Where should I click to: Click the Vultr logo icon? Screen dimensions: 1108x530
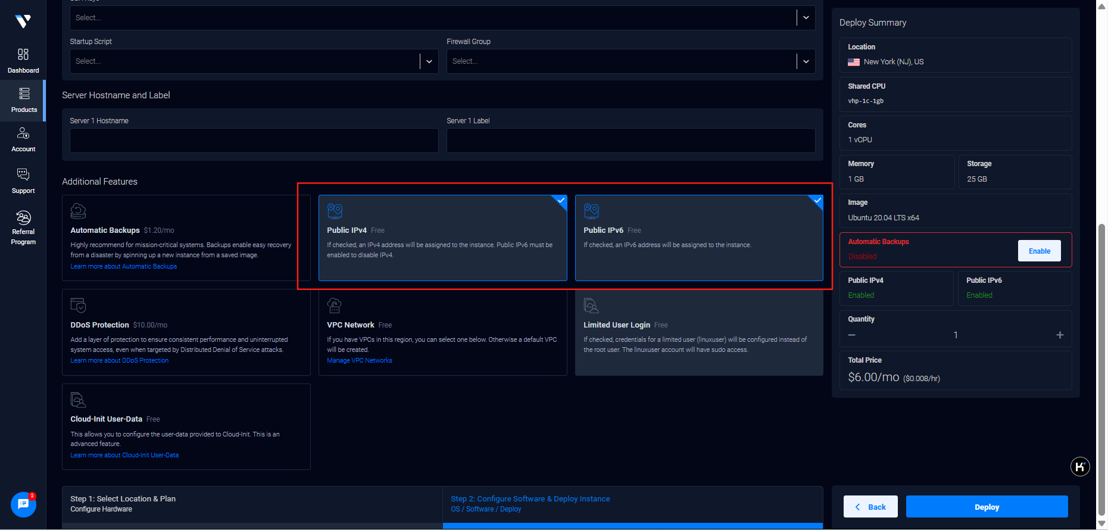click(x=23, y=21)
